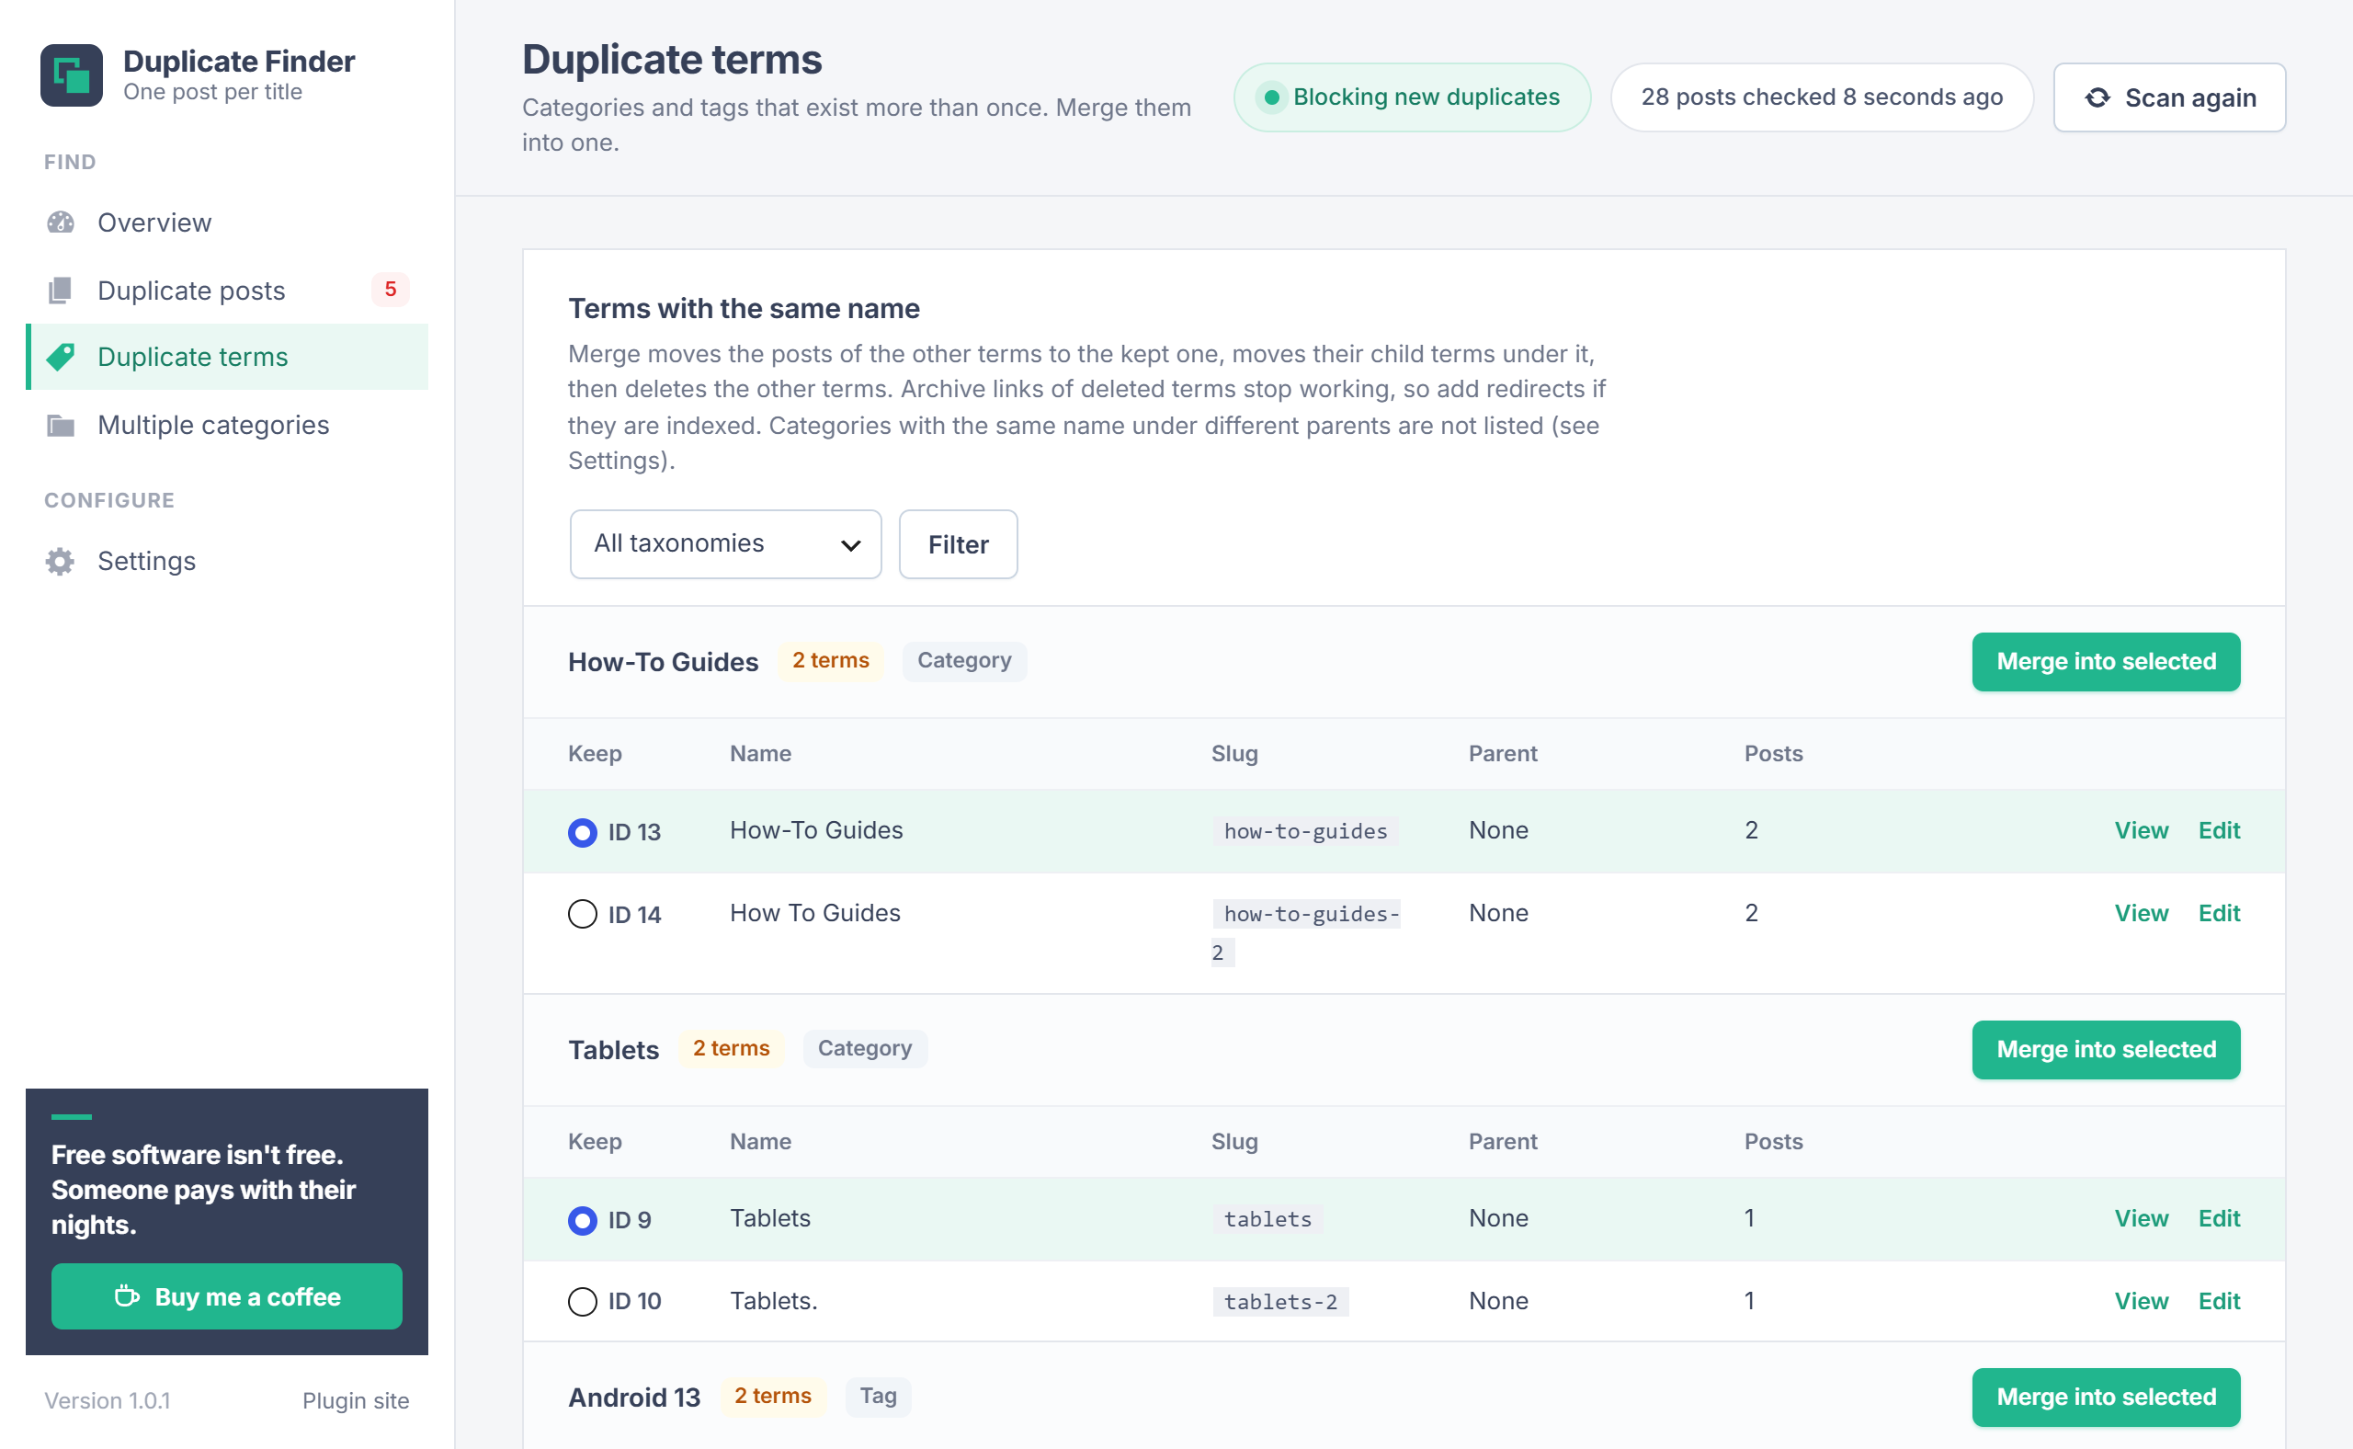Open Multiple categories page

tap(227, 425)
